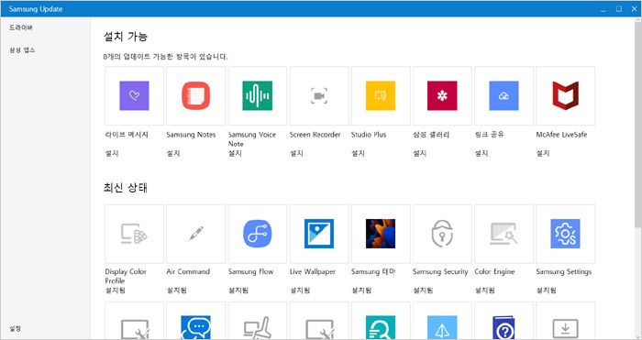Open the Samsung 테마 icon
Screen dimensions: 642x340
[x=381, y=234]
